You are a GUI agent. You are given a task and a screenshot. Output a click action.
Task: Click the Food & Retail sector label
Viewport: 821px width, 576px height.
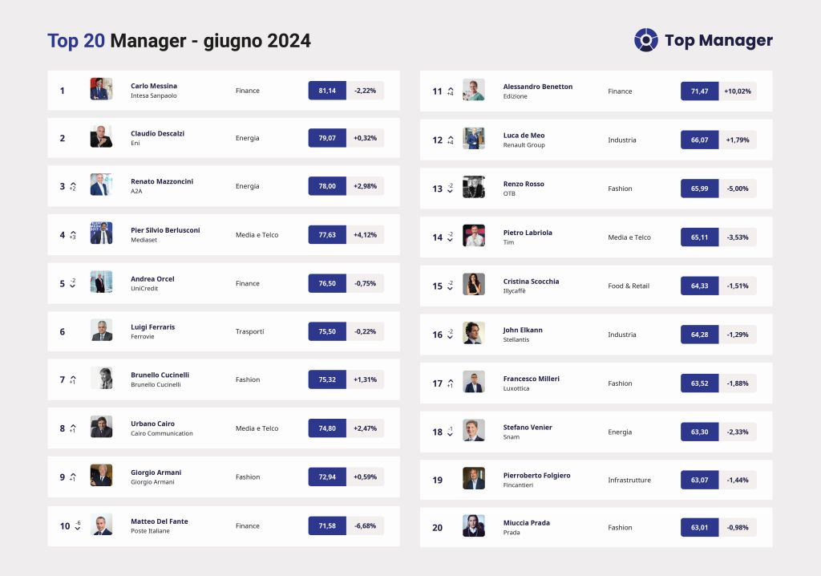(x=629, y=286)
